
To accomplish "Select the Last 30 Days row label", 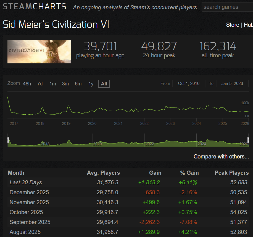I will tap(26, 182).
